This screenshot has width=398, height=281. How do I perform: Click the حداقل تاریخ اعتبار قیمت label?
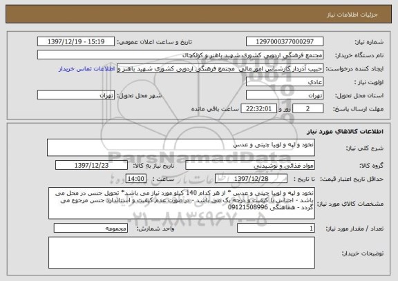(352, 179)
